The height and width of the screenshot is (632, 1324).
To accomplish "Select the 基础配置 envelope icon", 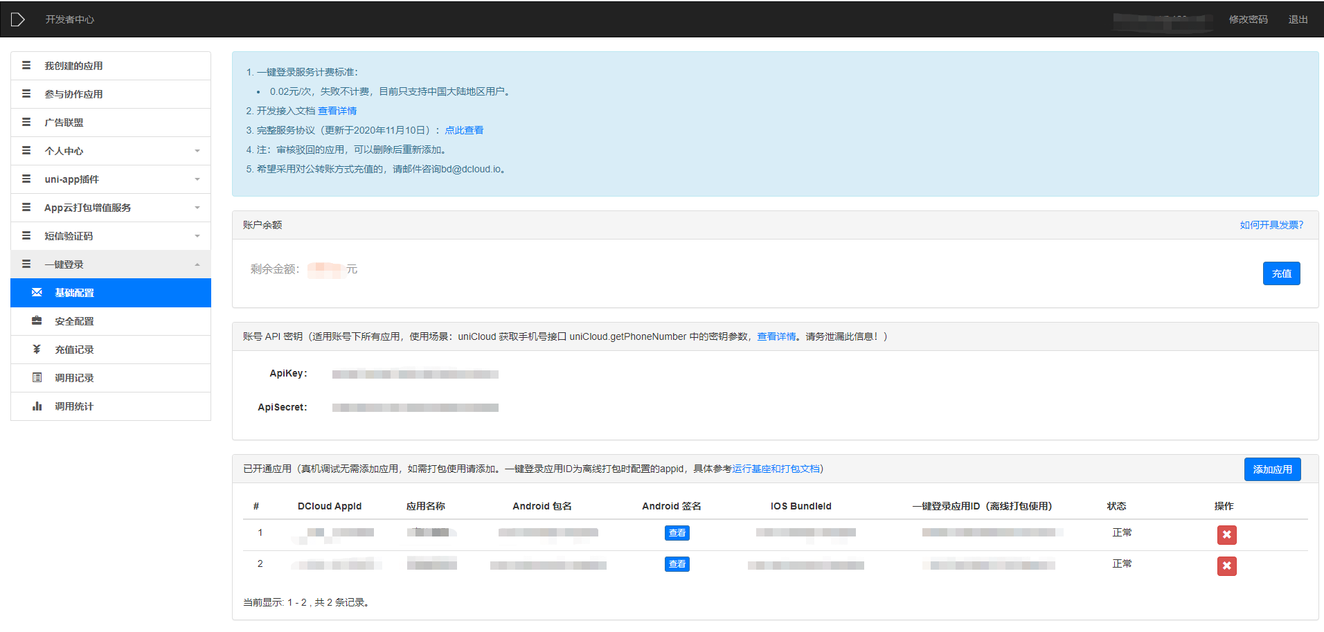I will tap(37, 292).
